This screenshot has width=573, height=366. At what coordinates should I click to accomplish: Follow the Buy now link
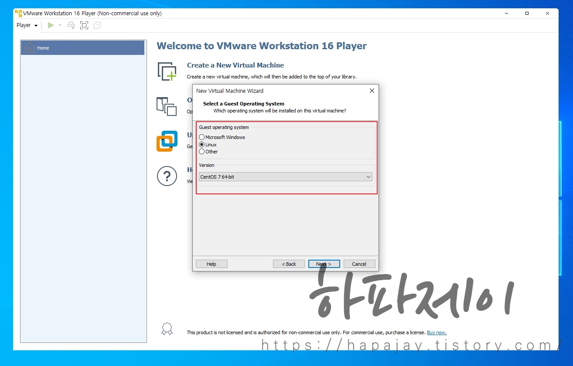click(x=437, y=332)
